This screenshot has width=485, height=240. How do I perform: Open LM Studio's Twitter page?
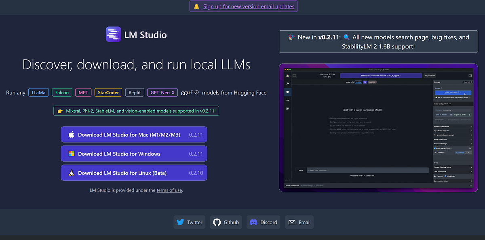tap(189, 222)
